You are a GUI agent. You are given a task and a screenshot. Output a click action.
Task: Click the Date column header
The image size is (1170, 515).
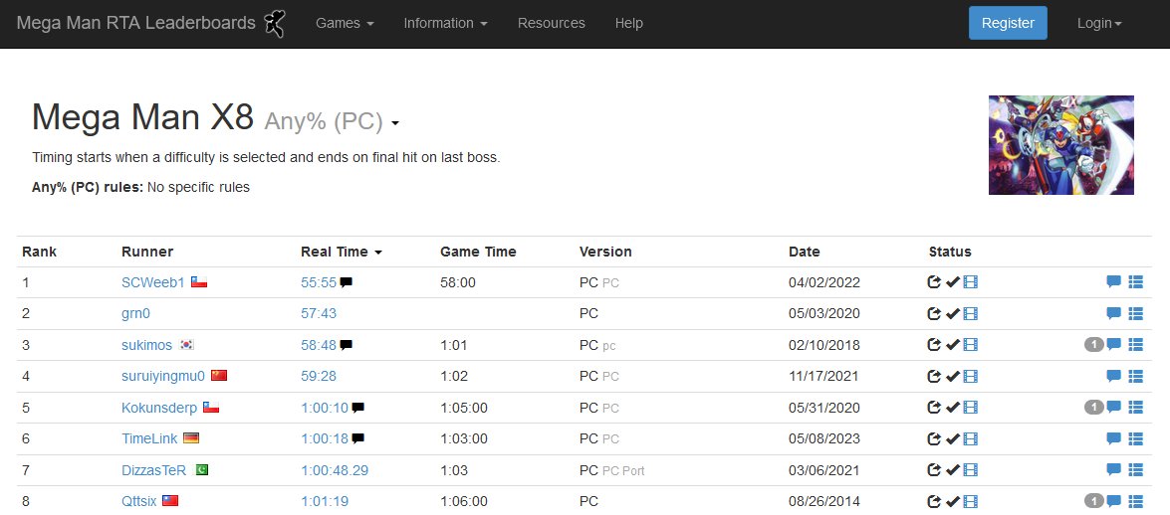805,252
